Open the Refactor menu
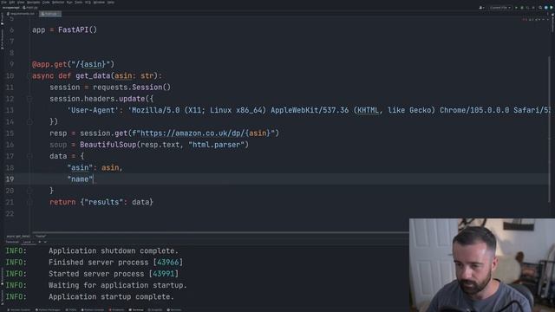 point(58,2)
